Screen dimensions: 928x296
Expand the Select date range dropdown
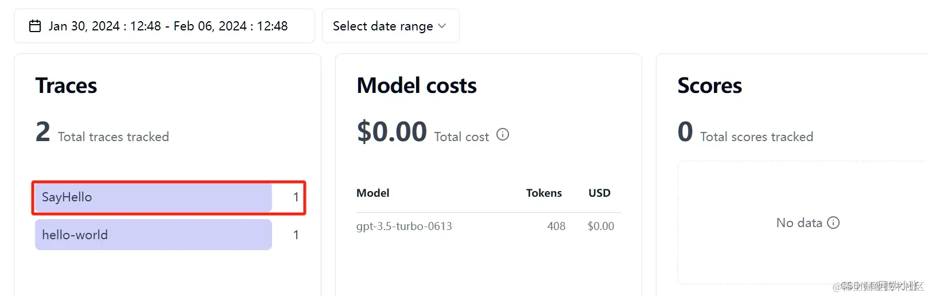(390, 26)
